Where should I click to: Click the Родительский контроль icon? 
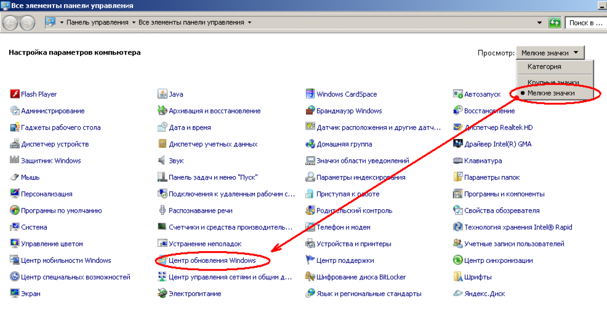(310, 211)
